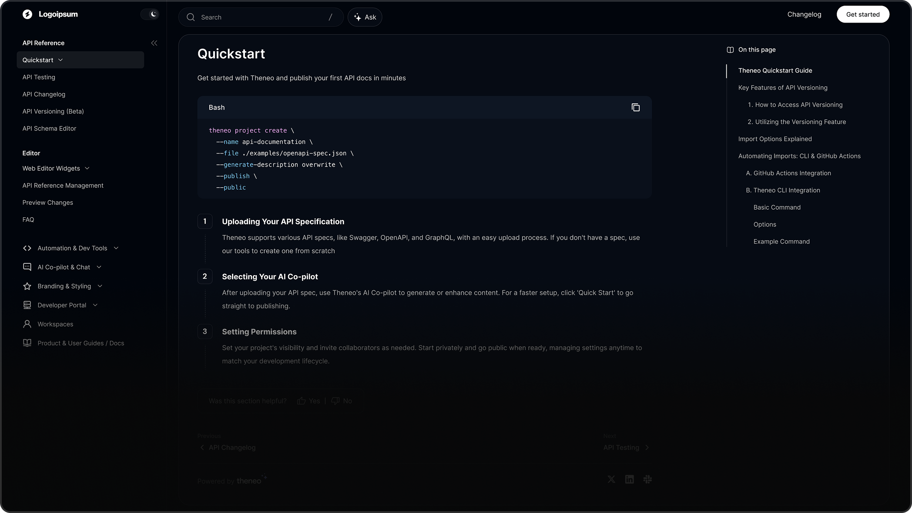
Task: Open the Ask AI assistant button
Action: [x=365, y=17]
